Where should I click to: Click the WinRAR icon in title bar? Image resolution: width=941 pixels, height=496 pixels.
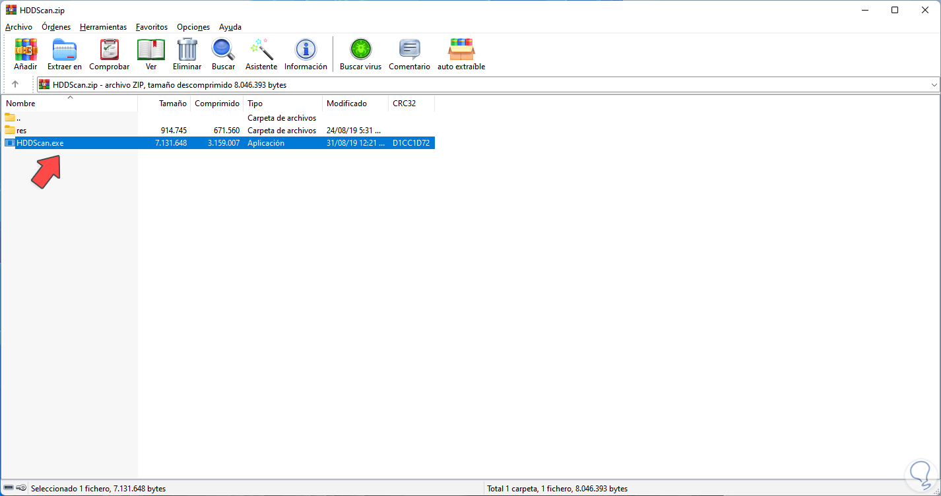pos(11,10)
